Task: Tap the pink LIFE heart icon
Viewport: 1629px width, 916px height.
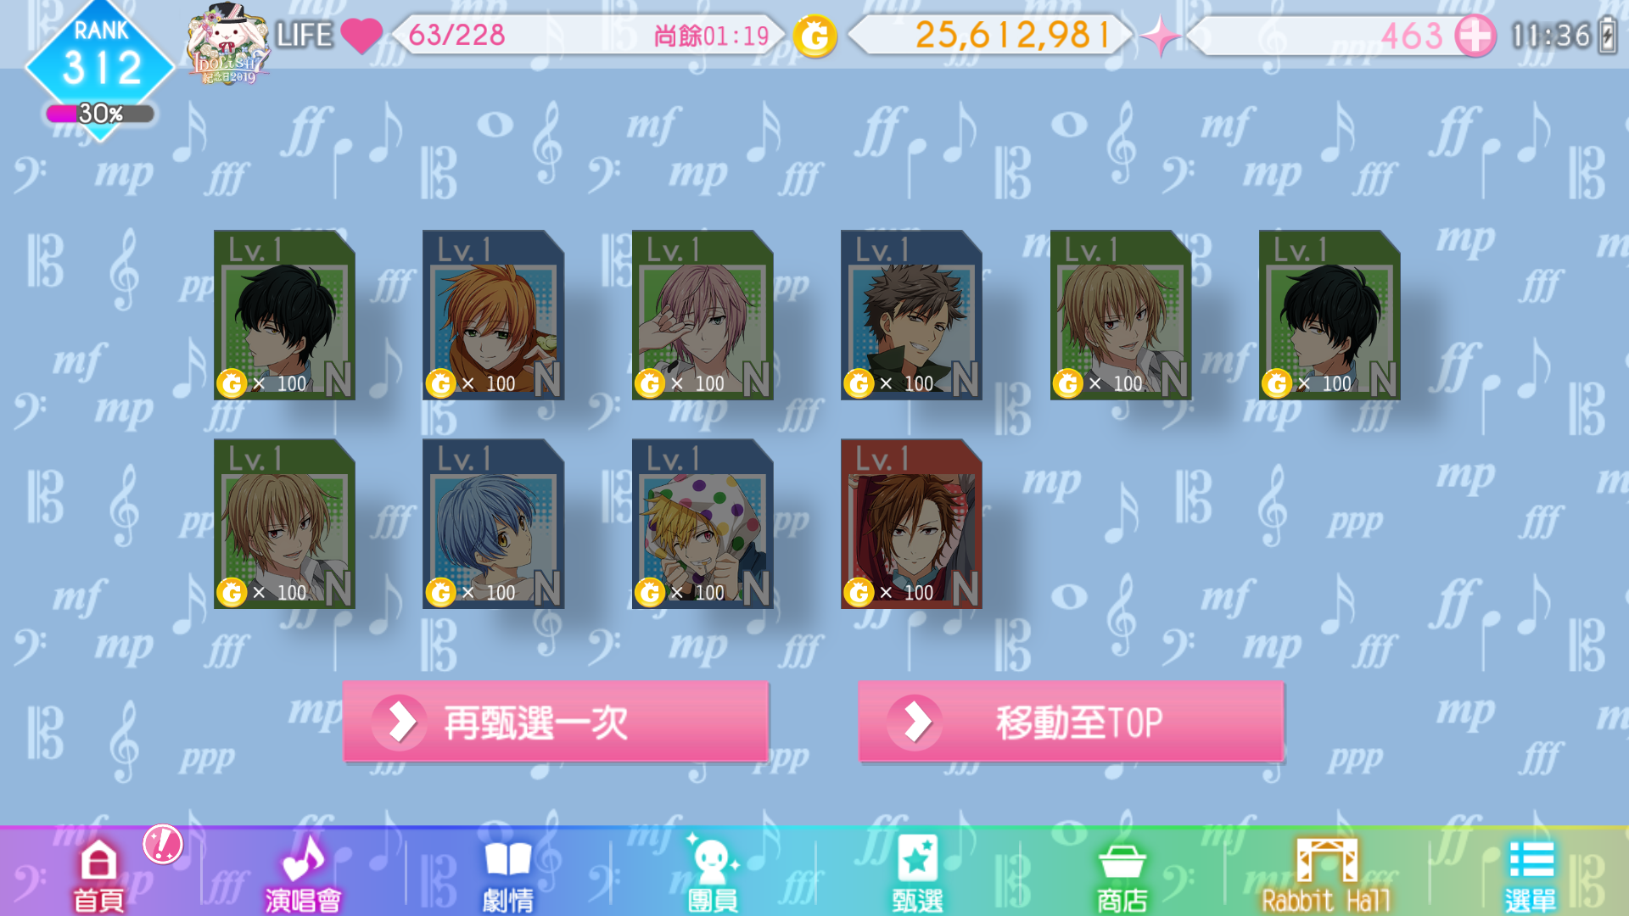Action: coord(361,36)
